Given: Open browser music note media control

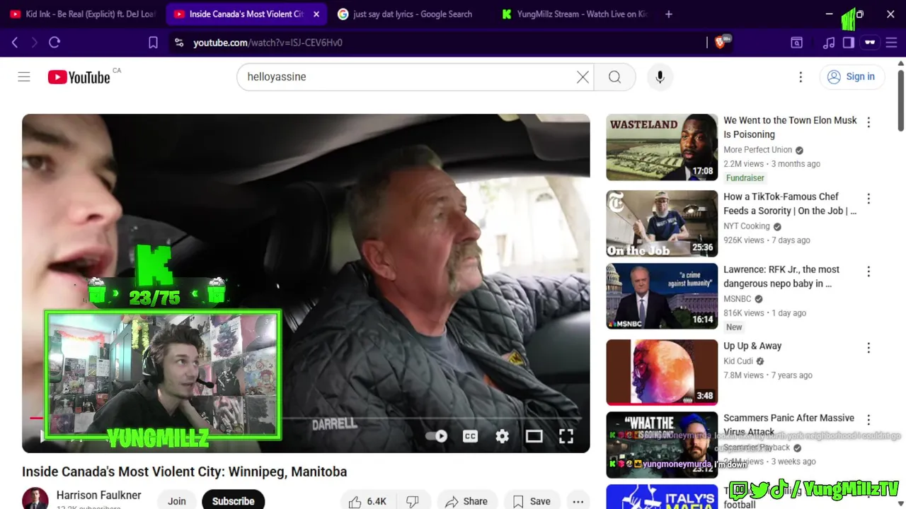Looking at the screenshot, I should (829, 42).
